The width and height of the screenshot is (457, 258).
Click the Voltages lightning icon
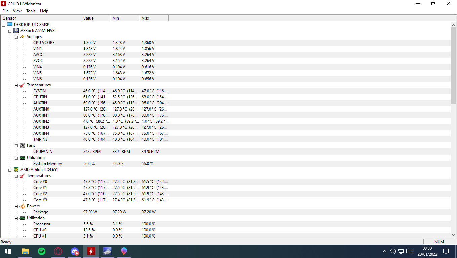(22, 37)
